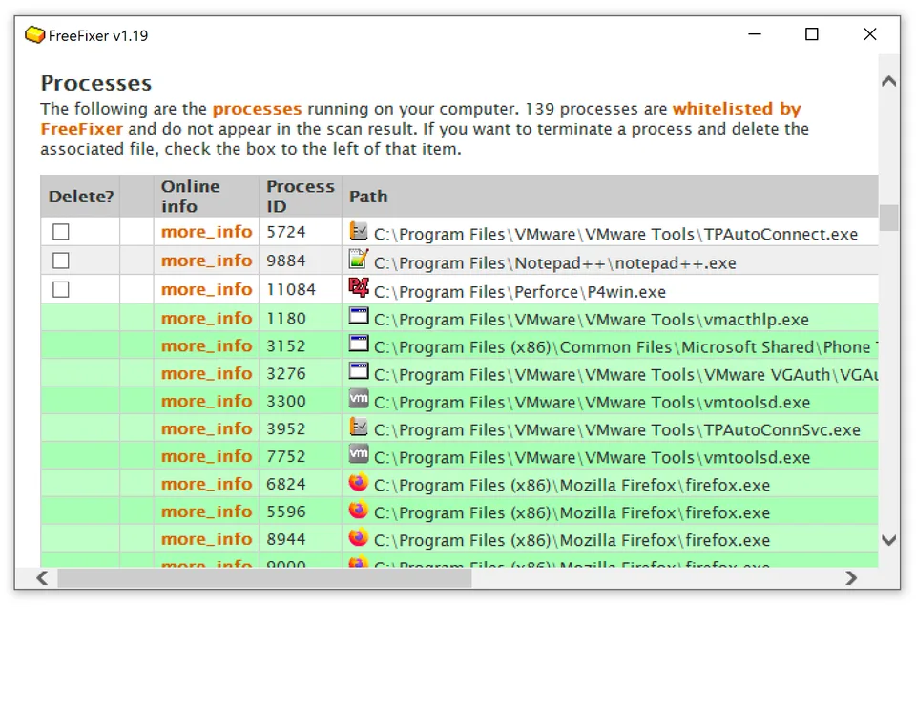Open more_info for process 5596
The image size is (916, 710).
point(206,512)
